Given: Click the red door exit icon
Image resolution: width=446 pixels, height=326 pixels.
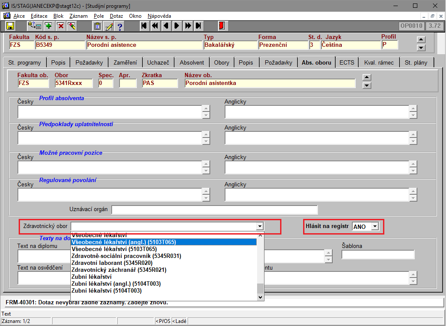Looking at the screenshot, I should [x=222, y=26].
